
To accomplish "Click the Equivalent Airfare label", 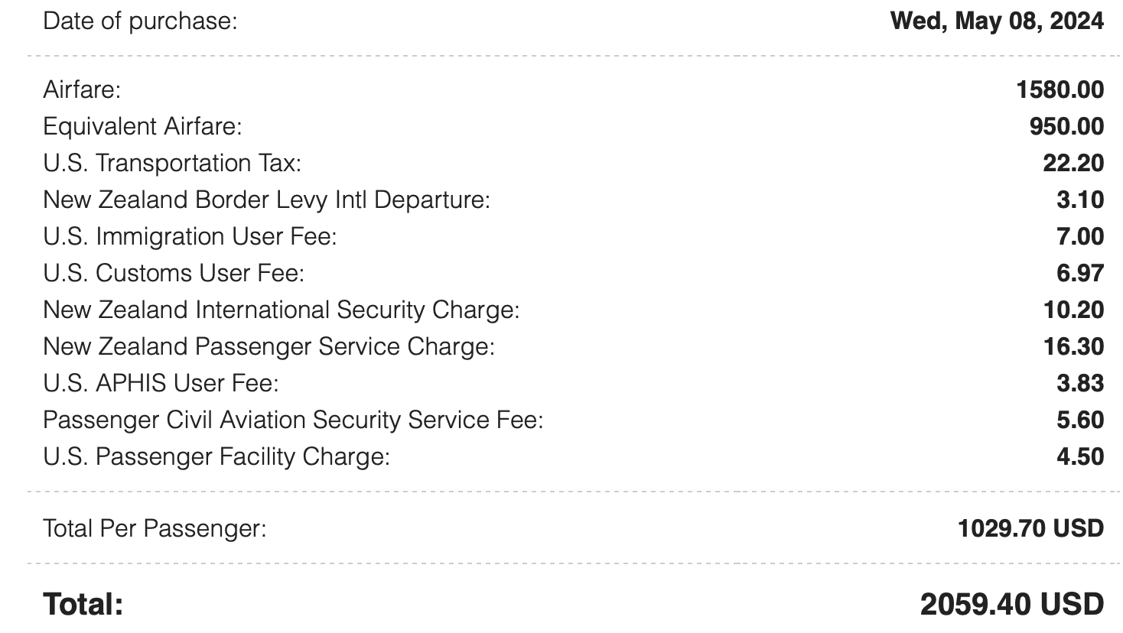I will tap(142, 126).
